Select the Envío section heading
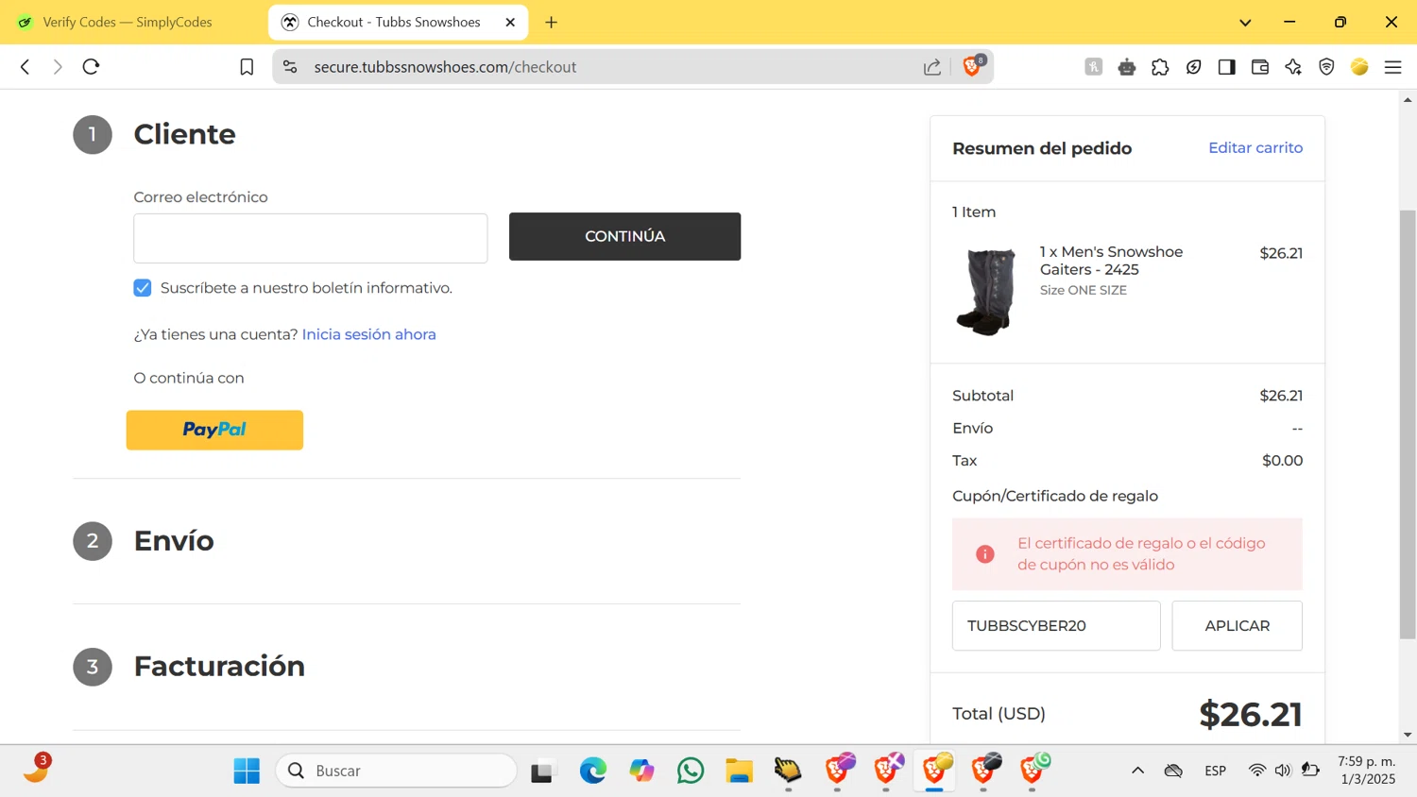The width and height of the screenshot is (1417, 797). (x=174, y=541)
